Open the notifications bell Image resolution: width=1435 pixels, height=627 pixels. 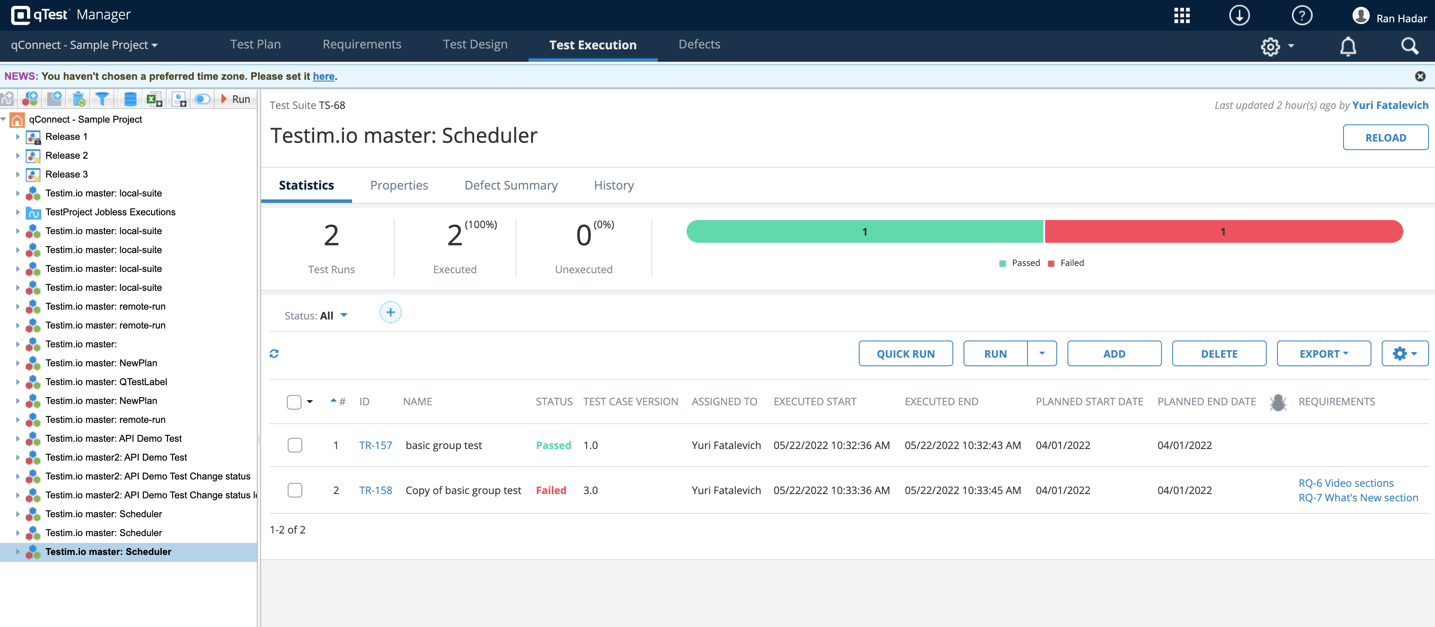tap(1347, 45)
